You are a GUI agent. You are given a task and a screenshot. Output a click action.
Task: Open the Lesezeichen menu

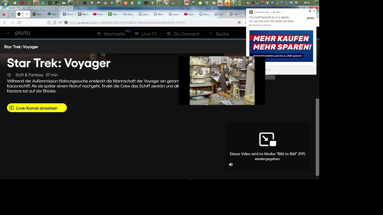coord(50,8)
